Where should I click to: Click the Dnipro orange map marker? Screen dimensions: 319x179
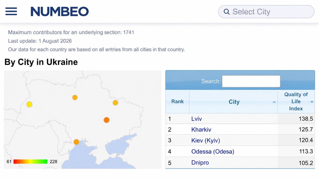pyautogui.click(x=106, y=120)
